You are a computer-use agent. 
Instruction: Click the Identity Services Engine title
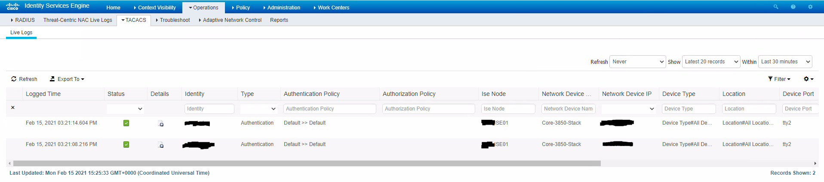(57, 6)
